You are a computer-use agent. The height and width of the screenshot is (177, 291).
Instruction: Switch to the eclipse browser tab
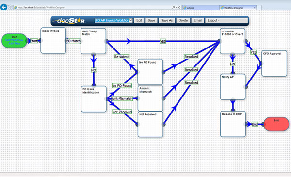[x=201, y=8]
